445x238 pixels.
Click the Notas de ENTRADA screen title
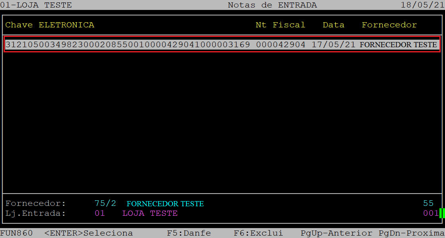(272, 5)
